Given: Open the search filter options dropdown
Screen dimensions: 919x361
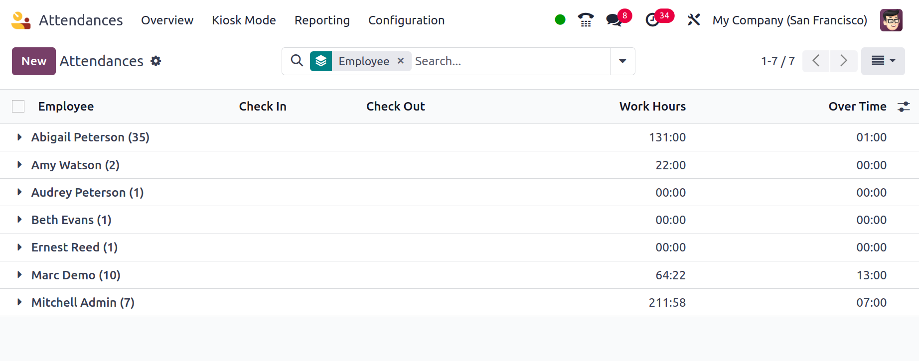Looking at the screenshot, I should point(622,61).
